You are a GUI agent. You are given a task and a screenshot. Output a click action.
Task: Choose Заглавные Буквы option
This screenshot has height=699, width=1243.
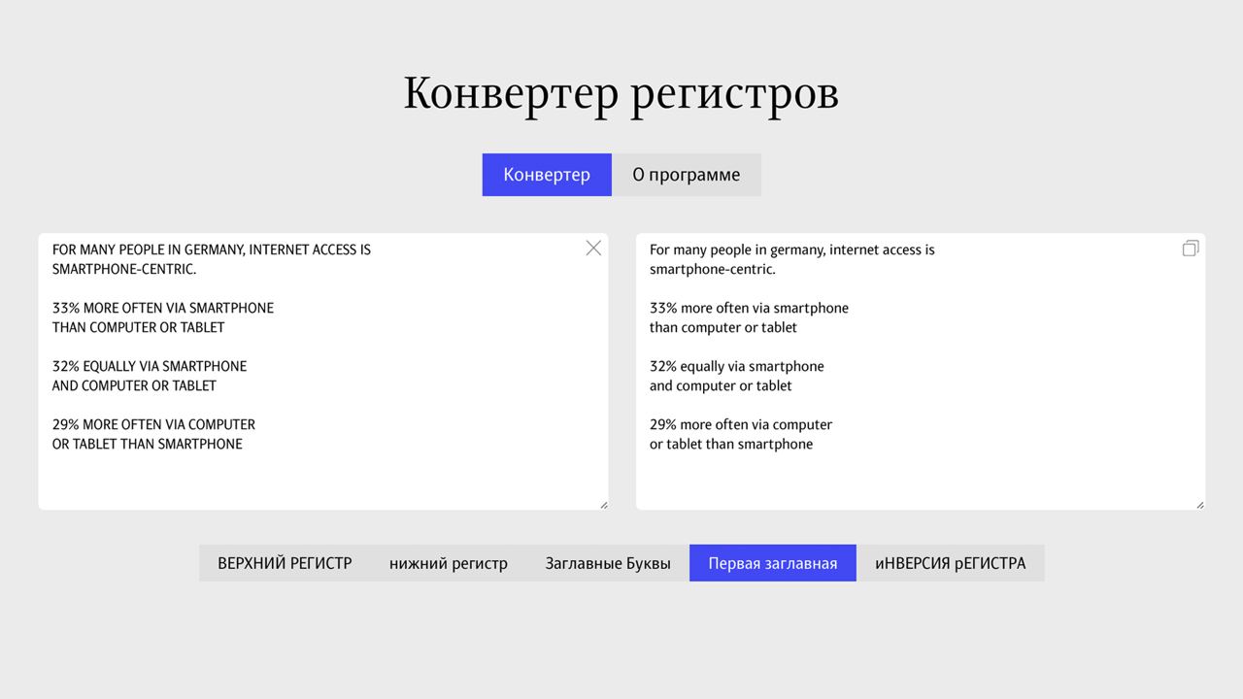point(608,563)
